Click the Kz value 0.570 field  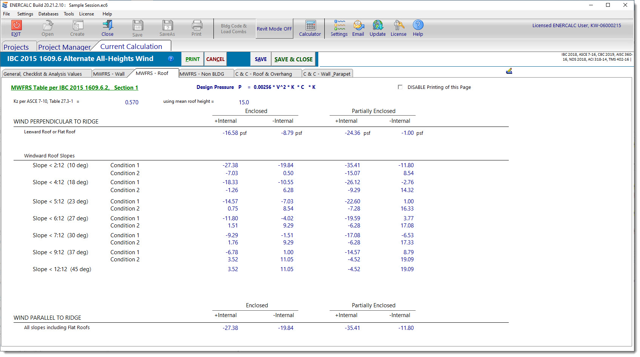(132, 102)
